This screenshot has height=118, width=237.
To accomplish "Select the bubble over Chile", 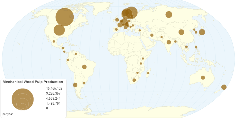I will 75,85.
